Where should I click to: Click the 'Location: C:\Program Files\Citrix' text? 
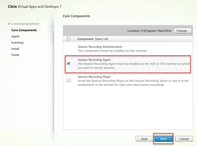coord(149,31)
